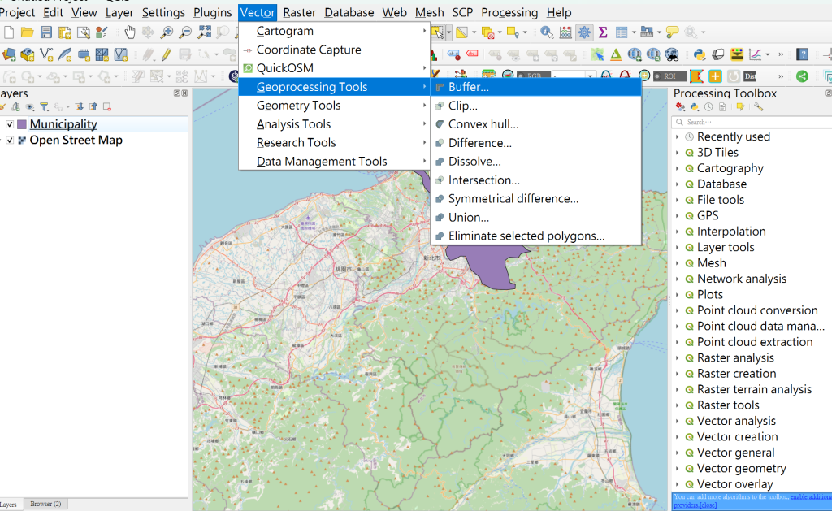Image resolution: width=832 pixels, height=511 pixels.
Task: Expand the Raster analysis toolbox group
Action: (x=678, y=358)
